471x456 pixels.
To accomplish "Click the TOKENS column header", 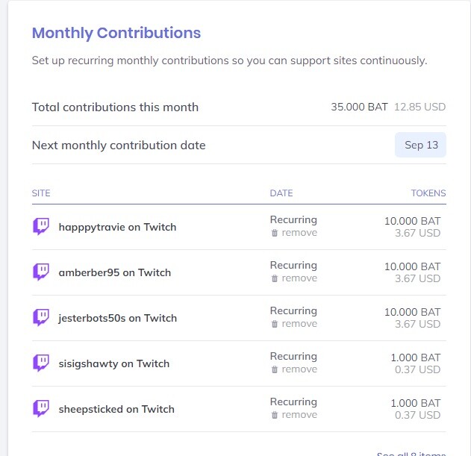I will 428,193.
